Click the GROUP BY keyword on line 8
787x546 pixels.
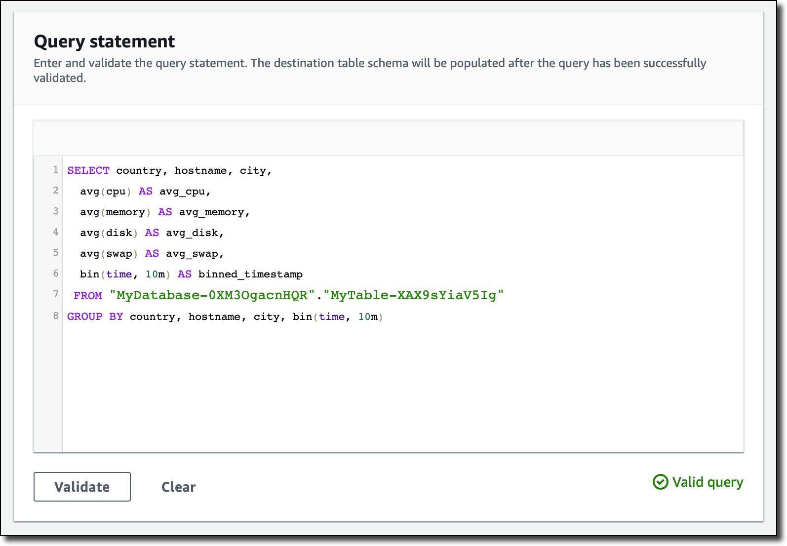pos(95,316)
